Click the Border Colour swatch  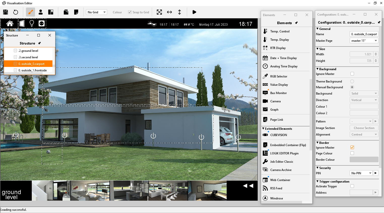pyautogui.click(x=364, y=160)
